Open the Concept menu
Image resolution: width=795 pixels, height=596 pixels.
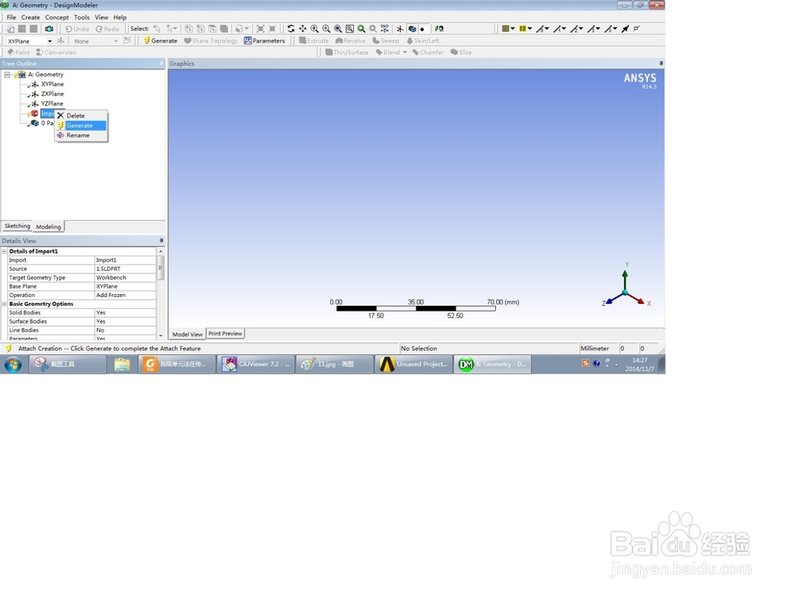56,17
